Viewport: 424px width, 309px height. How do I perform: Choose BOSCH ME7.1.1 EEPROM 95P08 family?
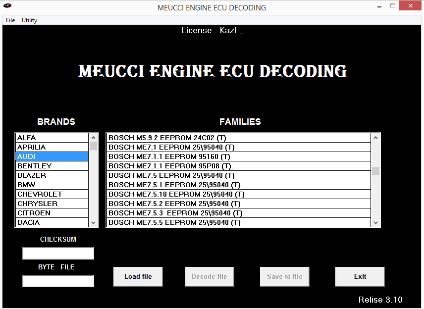pyautogui.click(x=239, y=166)
